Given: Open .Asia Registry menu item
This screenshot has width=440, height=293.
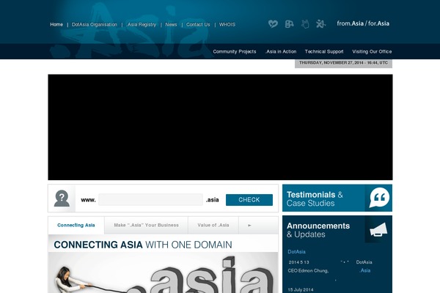Looking at the screenshot, I should click(x=141, y=25).
